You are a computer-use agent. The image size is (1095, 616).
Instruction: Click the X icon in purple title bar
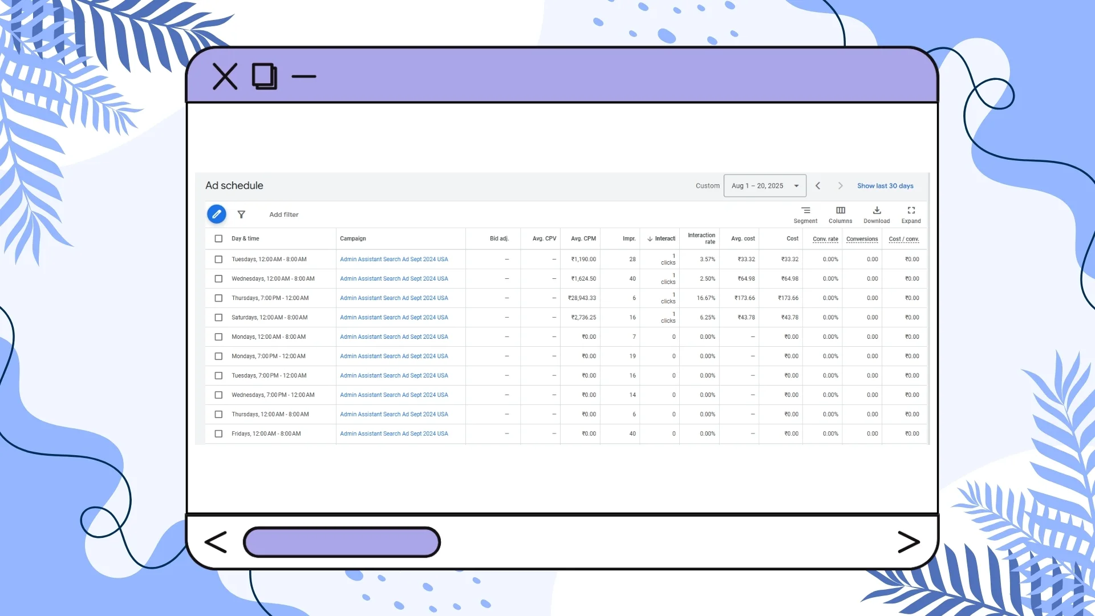pyautogui.click(x=225, y=76)
